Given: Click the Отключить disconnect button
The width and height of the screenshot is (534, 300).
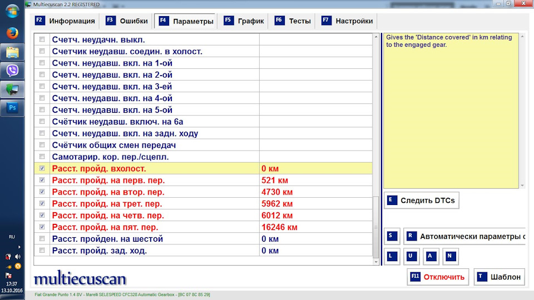Looking at the screenshot, I should tap(438, 277).
